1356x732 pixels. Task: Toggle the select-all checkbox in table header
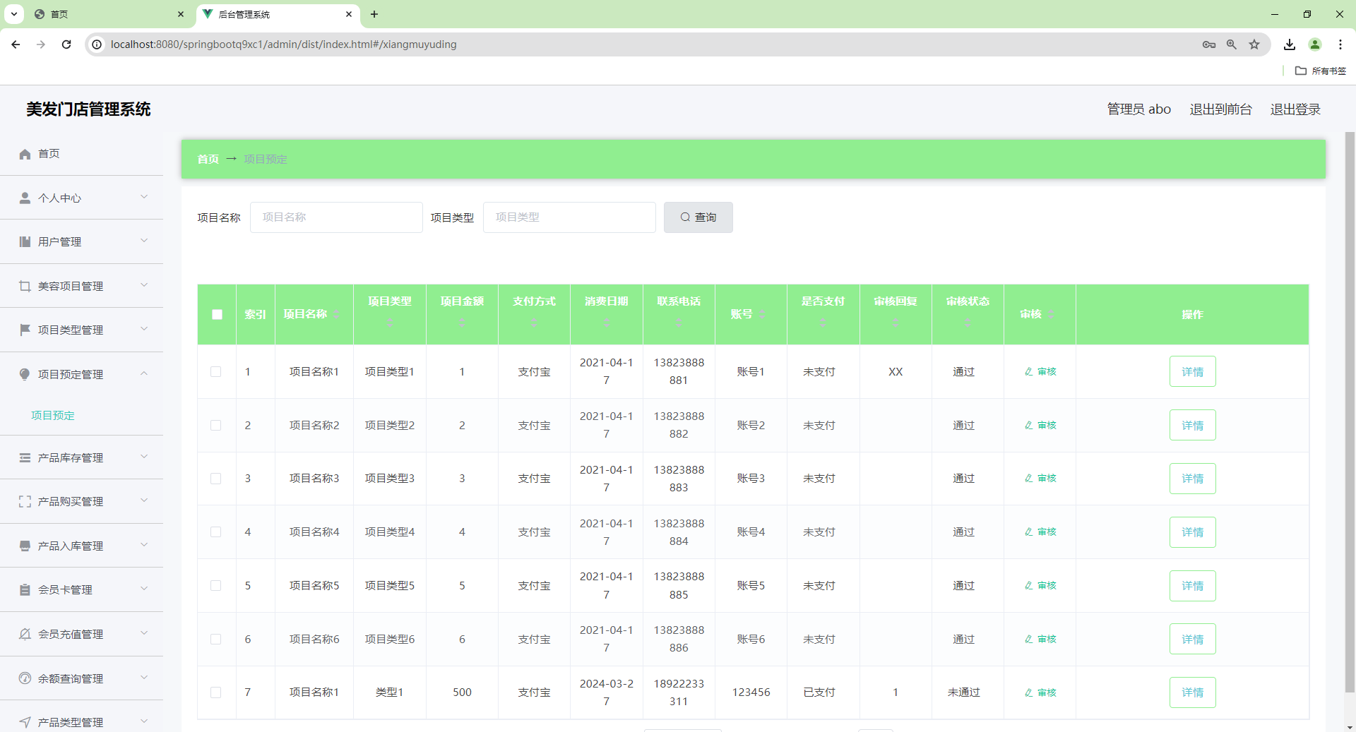tap(217, 315)
